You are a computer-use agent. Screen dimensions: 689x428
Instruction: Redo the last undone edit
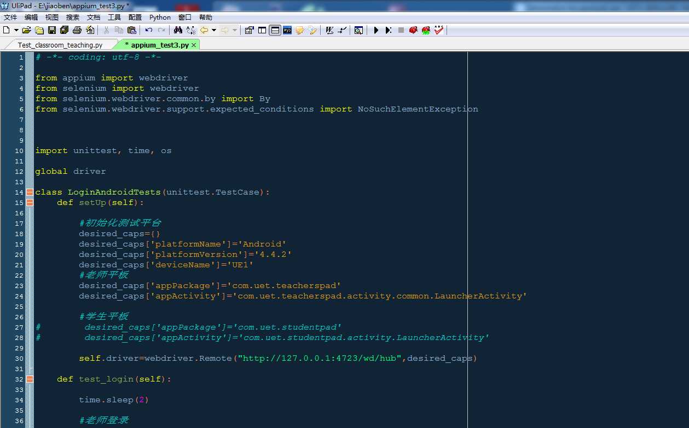click(161, 30)
